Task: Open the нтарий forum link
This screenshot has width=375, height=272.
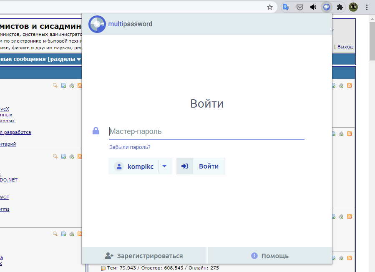Action: pos(8,144)
